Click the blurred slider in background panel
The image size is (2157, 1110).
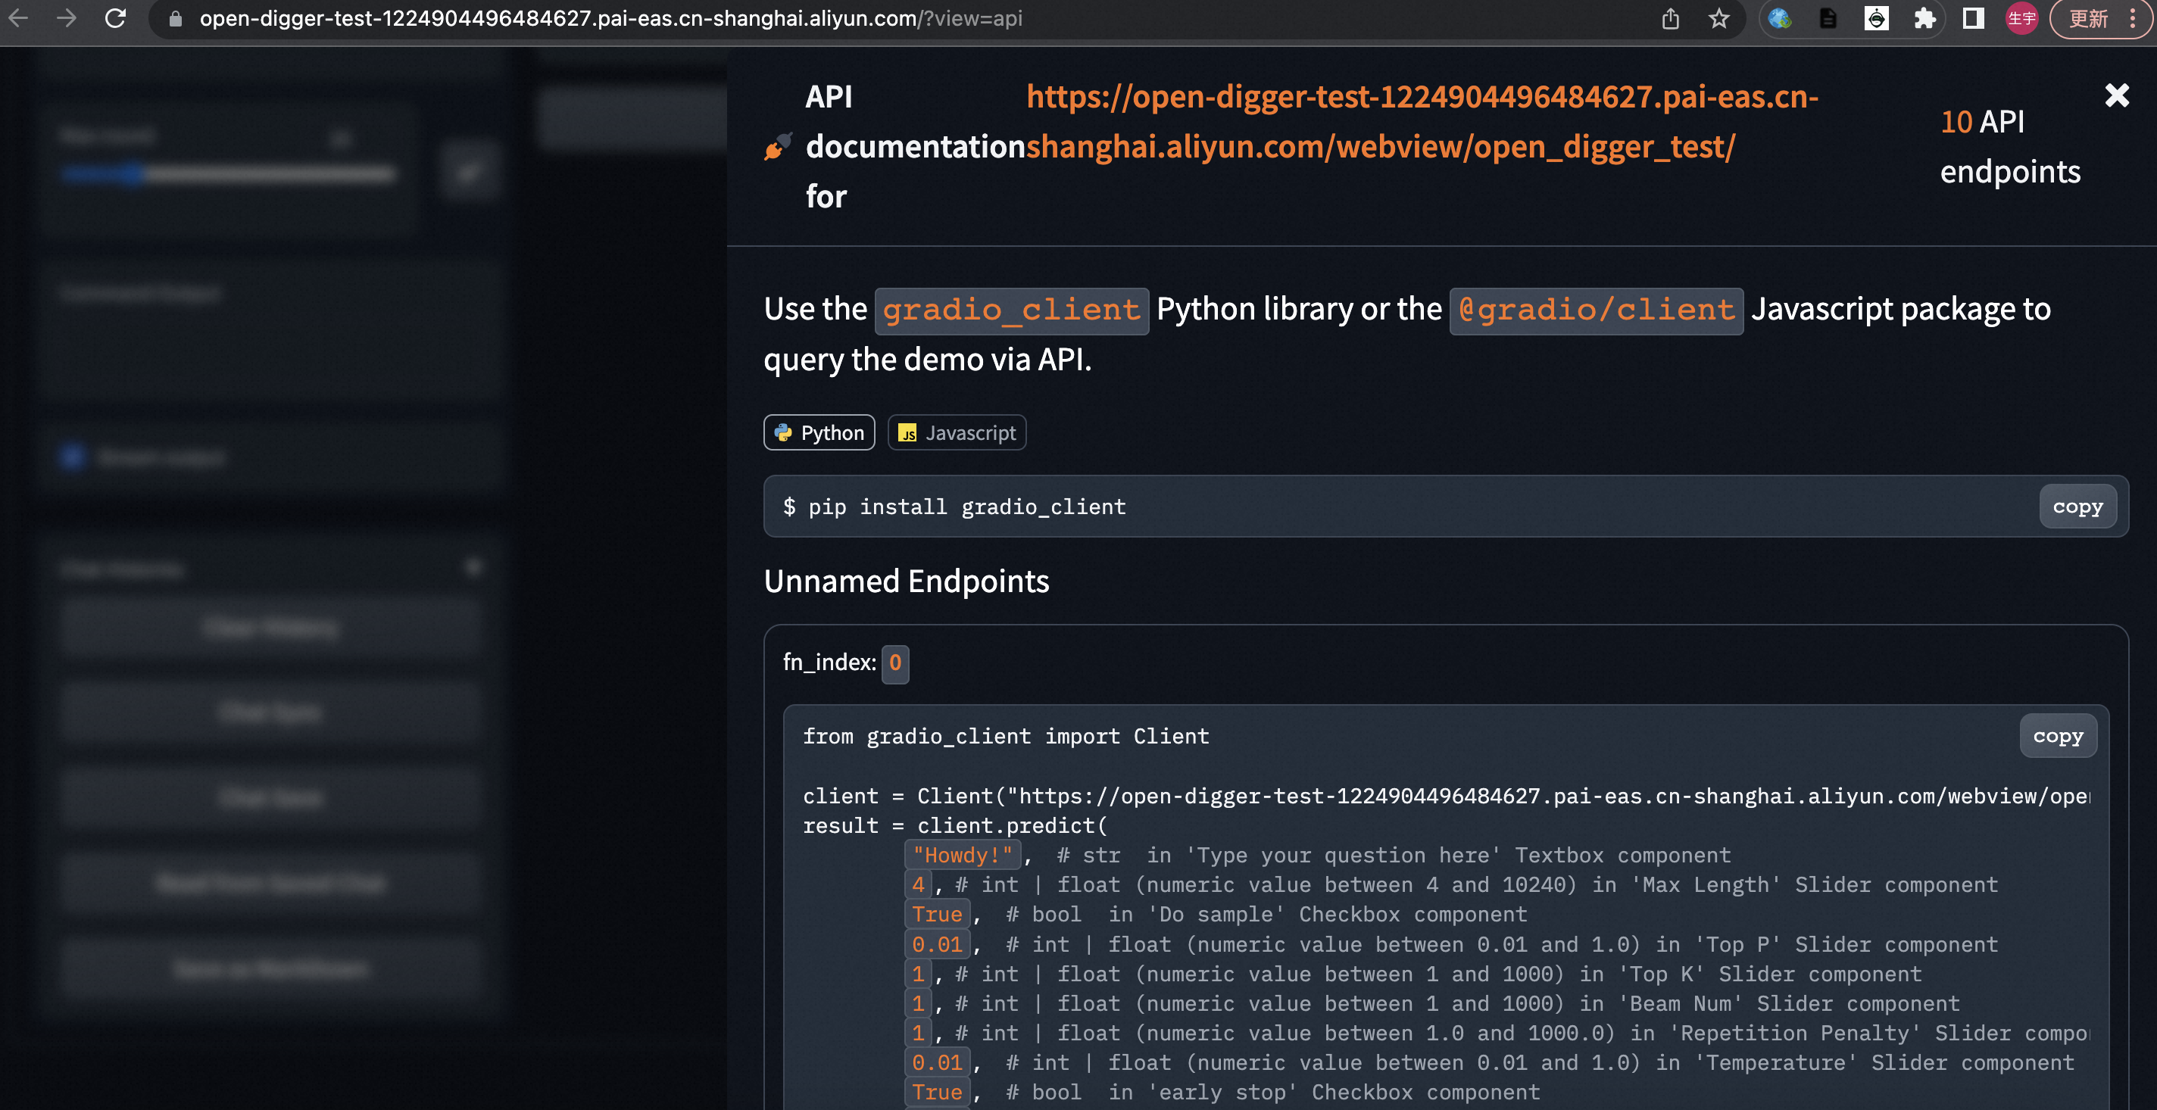pos(228,174)
